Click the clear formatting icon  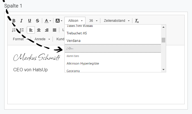click(x=137, y=21)
